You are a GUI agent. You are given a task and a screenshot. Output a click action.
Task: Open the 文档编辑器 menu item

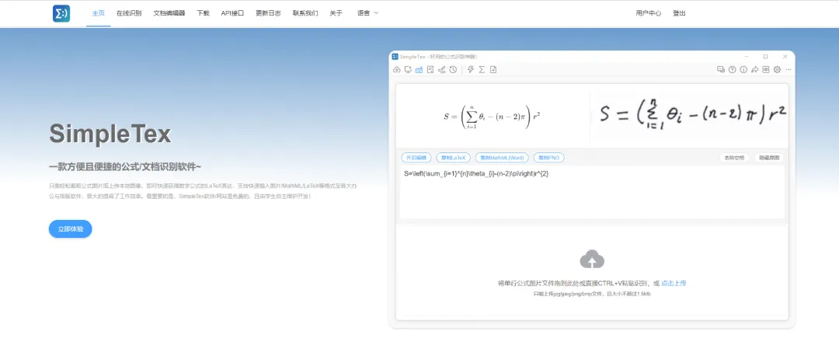[169, 13]
